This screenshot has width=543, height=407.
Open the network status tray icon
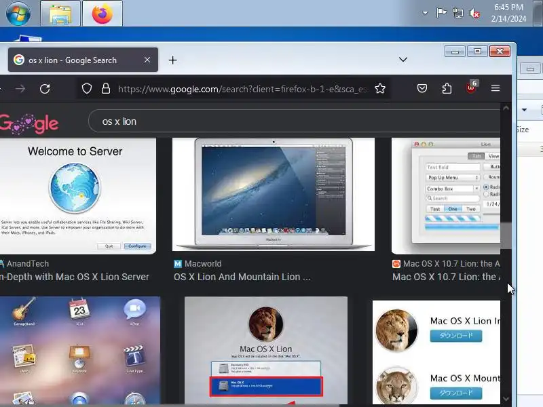click(x=457, y=13)
